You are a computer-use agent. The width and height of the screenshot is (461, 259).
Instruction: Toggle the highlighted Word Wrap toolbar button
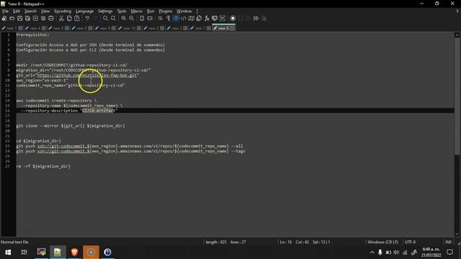176,18
